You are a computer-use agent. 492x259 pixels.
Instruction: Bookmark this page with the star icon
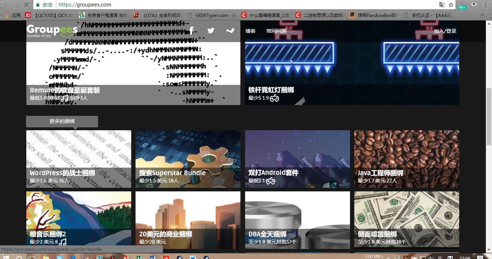tap(451, 5)
